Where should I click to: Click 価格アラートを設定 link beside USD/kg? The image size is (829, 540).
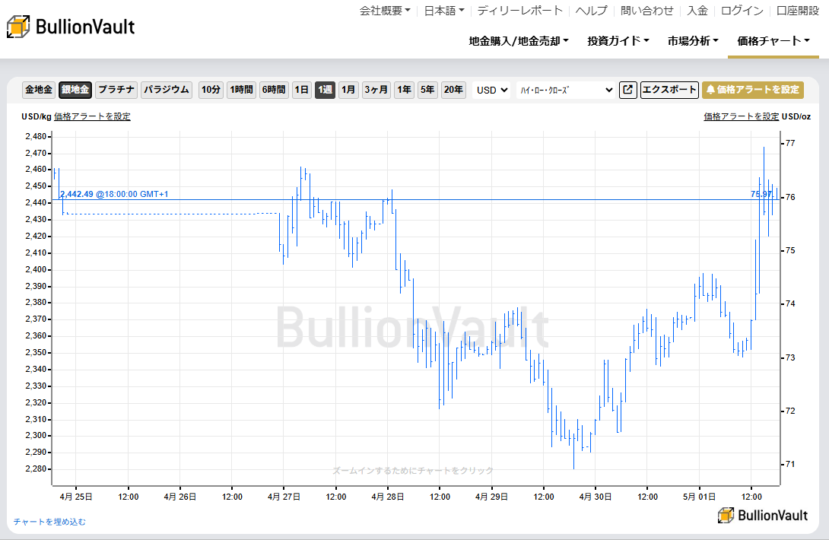click(92, 116)
